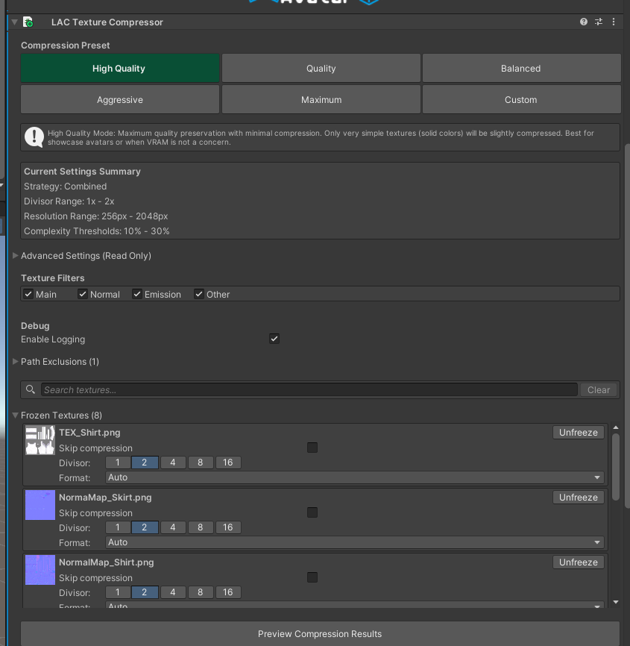Click the search magnifier icon
The width and height of the screenshot is (630, 646).
click(31, 389)
